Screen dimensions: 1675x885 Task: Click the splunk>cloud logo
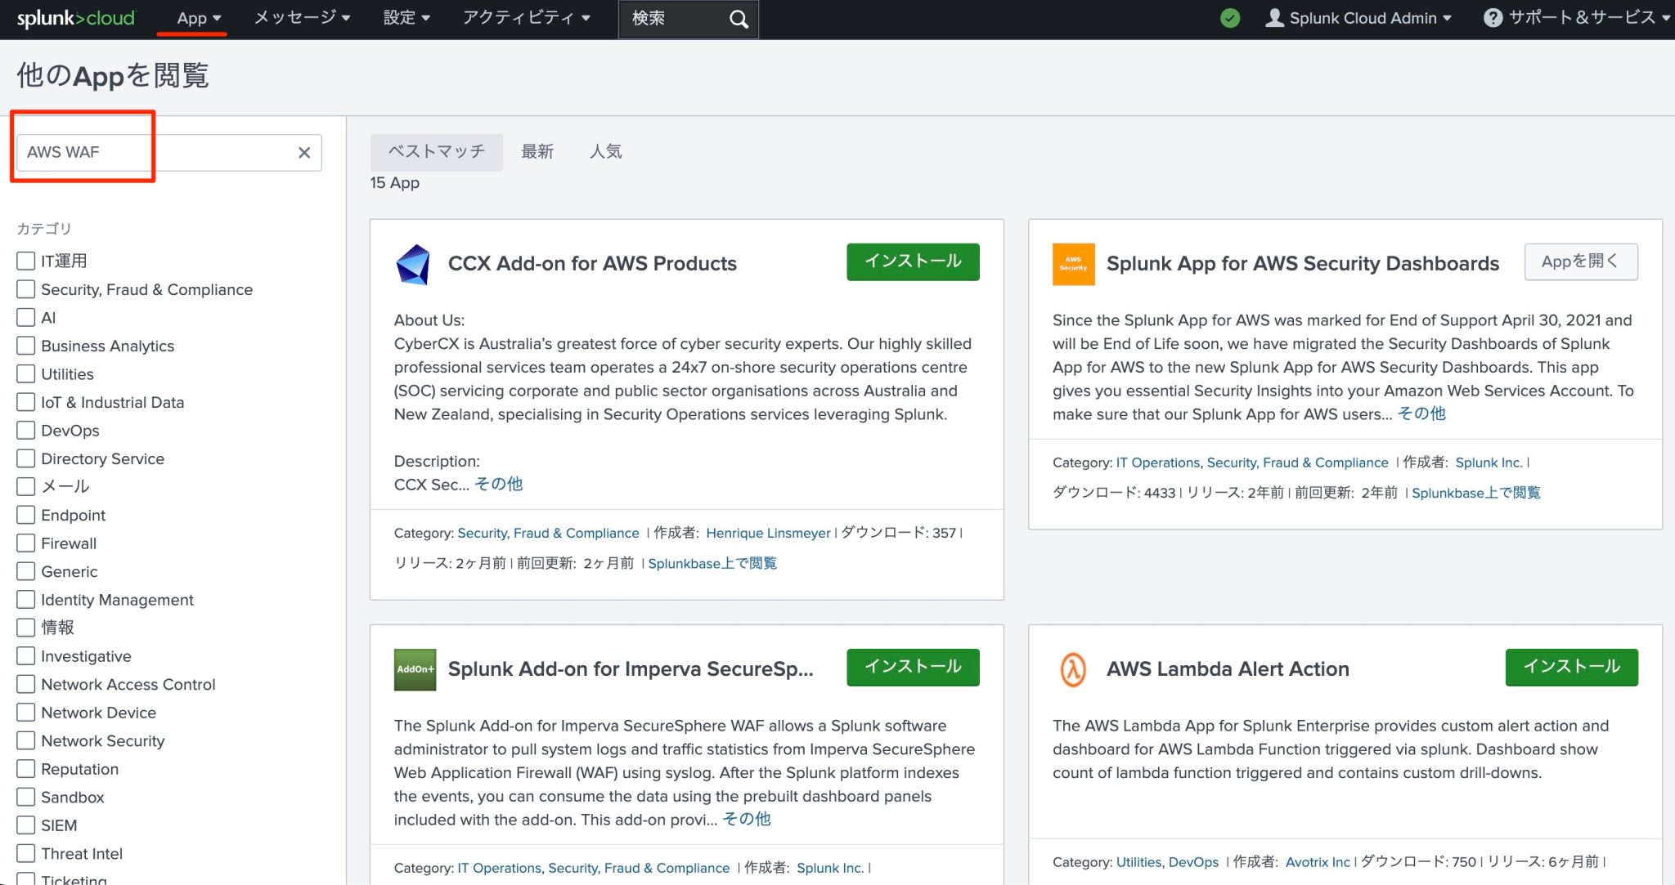pos(75,17)
